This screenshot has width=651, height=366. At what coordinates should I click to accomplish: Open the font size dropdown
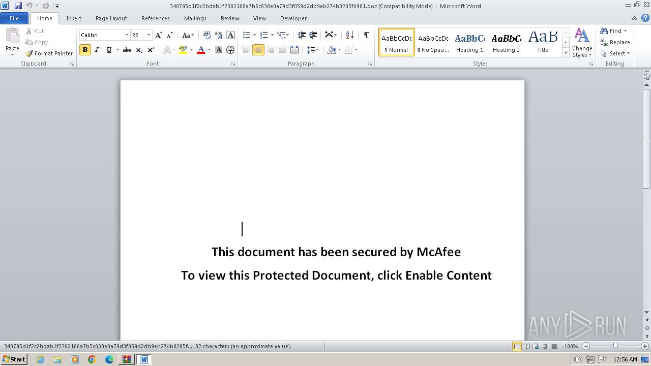[x=149, y=35]
